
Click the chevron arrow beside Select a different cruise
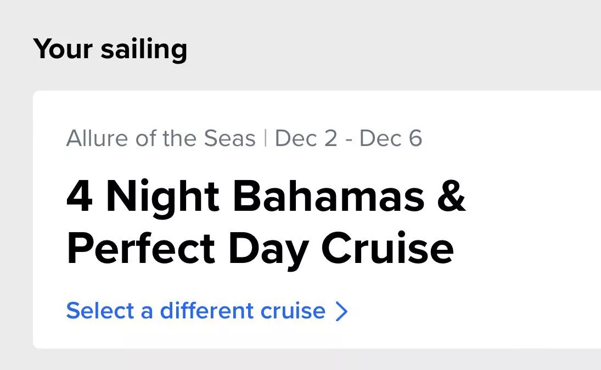point(342,312)
